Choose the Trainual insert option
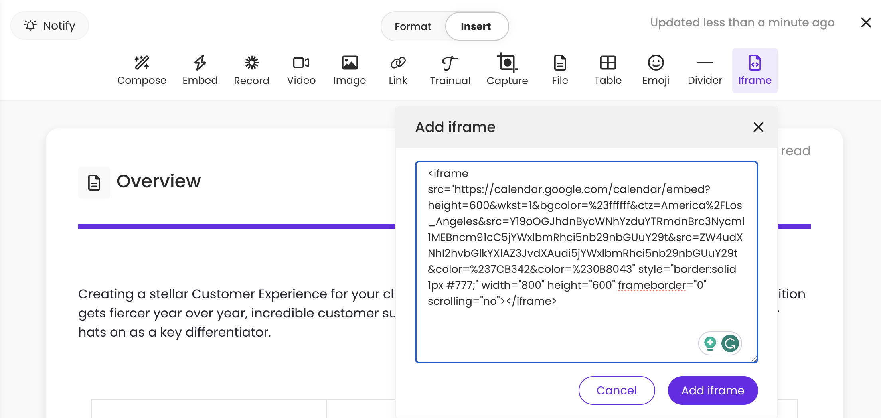The height and width of the screenshot is (418, 881). point(450,70)
